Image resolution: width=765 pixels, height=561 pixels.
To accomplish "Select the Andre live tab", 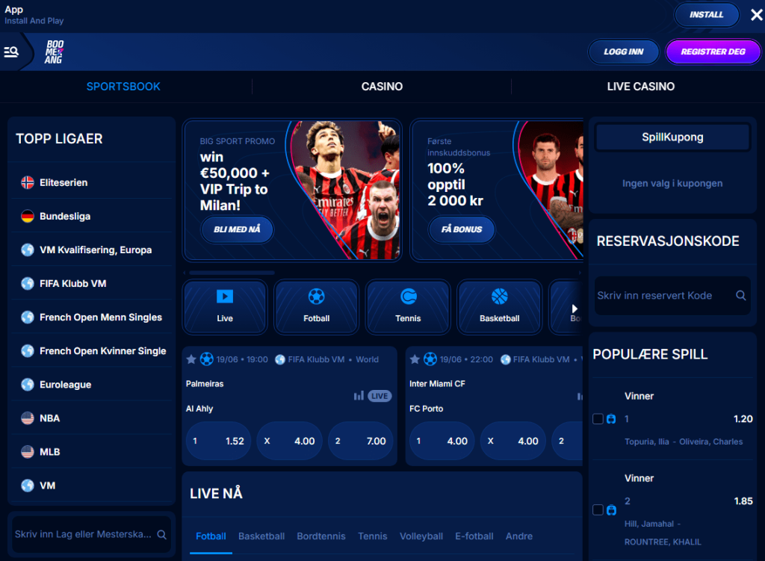I will click(519, 536).
